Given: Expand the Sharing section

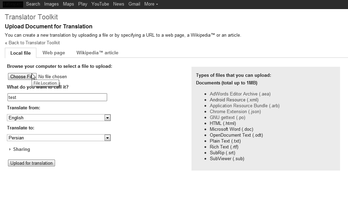Looking at the screenshot, I should [19, 149].
